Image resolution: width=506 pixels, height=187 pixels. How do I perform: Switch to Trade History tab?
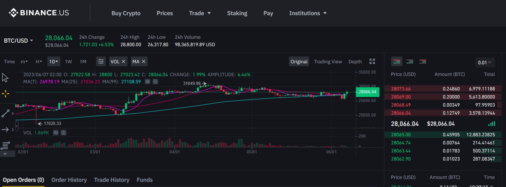[112, 180]
